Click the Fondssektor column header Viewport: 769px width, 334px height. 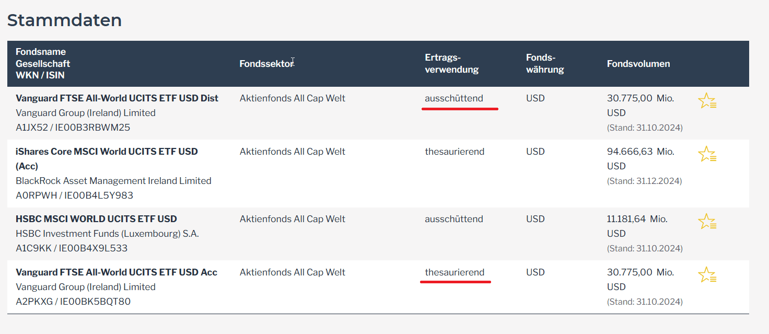[266, 64]
